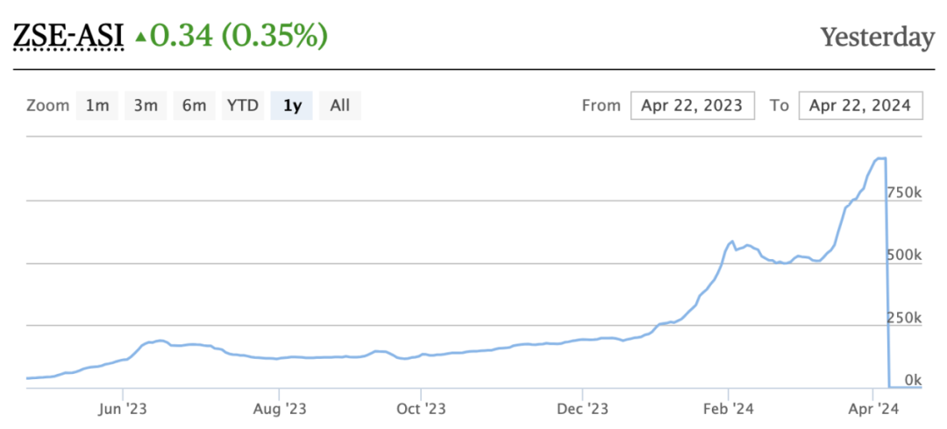Select the active 1y zoom button
The height and width of the screenshot is (429, 947).
[292, 106]
